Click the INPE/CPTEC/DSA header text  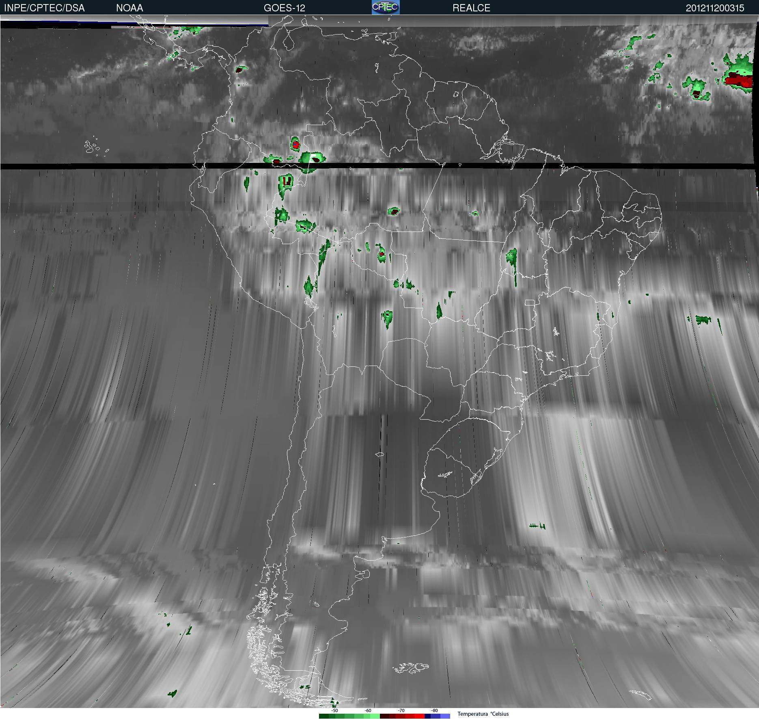tap(44, 8)
